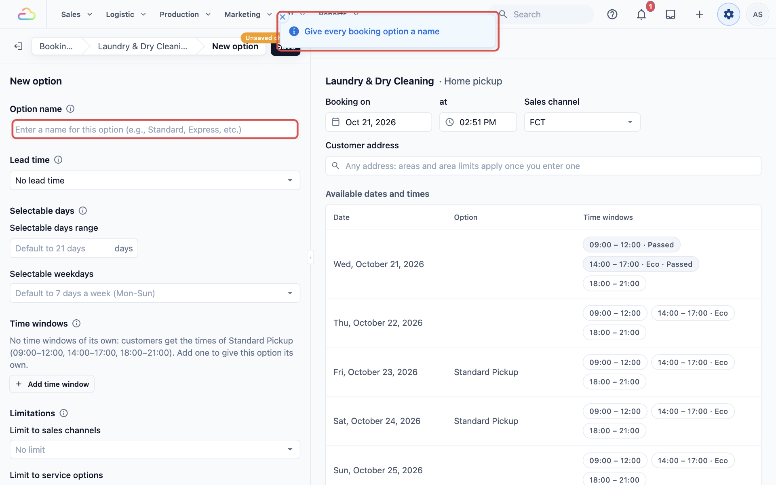The height and width of the screenshot is (485, 776).
Task: Select 18:00 – 21:00 window on October 21
Action: pos(614,283)
